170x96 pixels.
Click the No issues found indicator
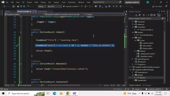tap(24, 85)
